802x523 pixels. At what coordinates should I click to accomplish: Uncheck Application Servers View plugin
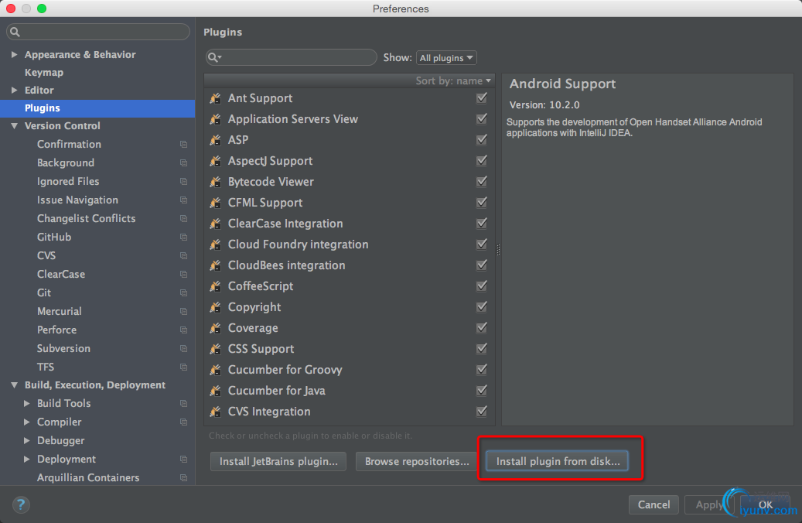click(x=481, y=118)
